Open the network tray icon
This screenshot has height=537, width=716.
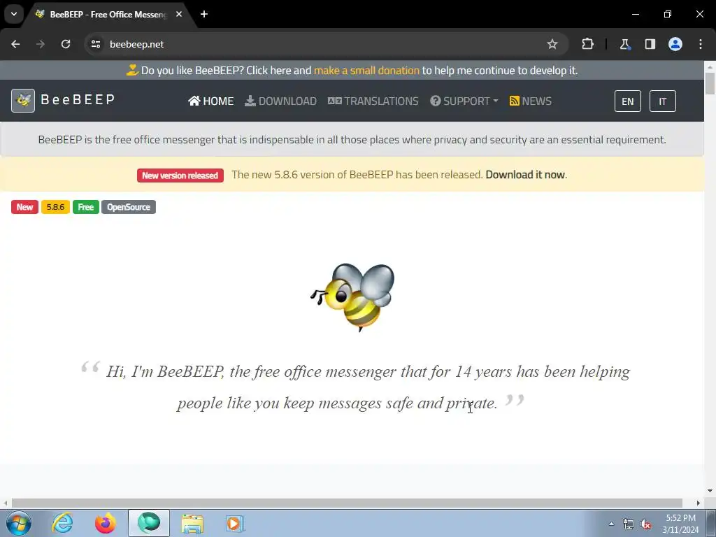[x=629, y=524]
